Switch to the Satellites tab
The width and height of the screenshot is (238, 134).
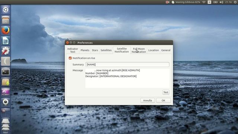pos(106,50)
